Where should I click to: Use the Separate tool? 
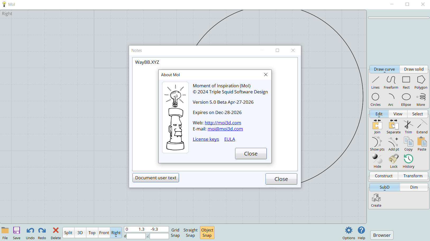coord(394,127)
